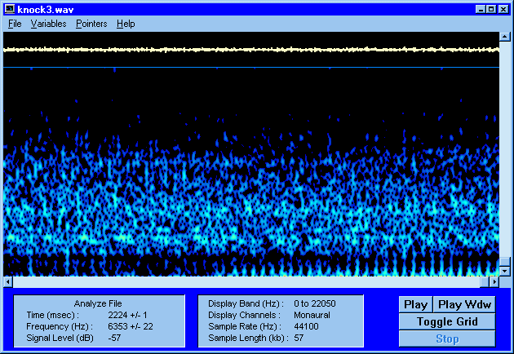
Task: Click the Sample Rate value '44100'
Action: click(306, 326)
